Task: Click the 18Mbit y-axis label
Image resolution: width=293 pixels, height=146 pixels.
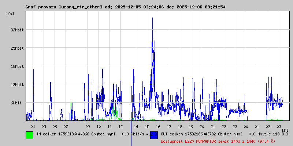Action: coord(17,66)
